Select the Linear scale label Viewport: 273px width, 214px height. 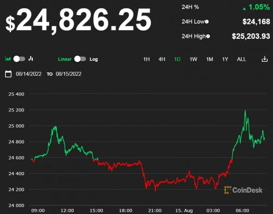pos(65,59)
